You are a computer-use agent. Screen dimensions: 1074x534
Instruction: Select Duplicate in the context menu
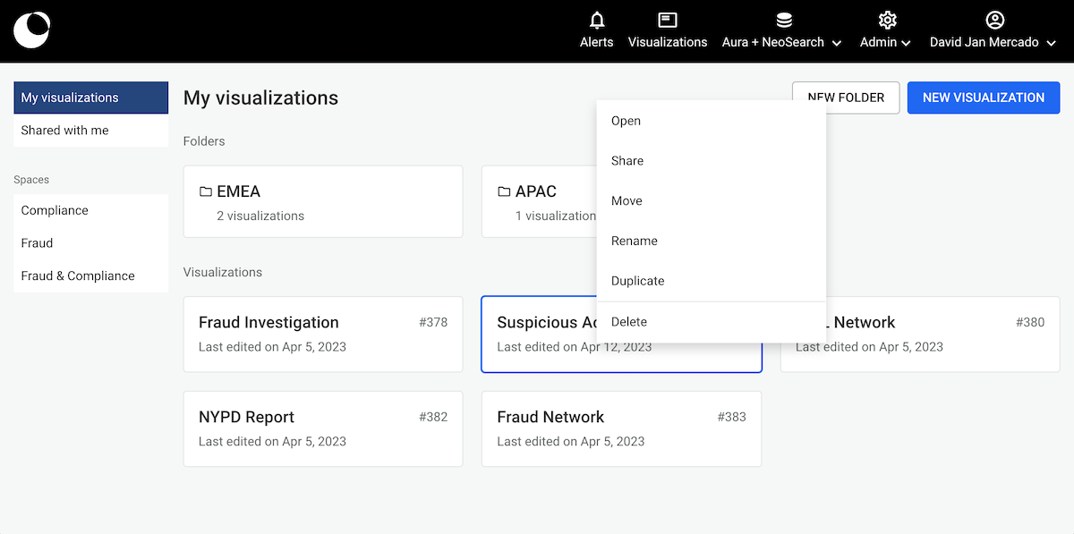[637, 281]
